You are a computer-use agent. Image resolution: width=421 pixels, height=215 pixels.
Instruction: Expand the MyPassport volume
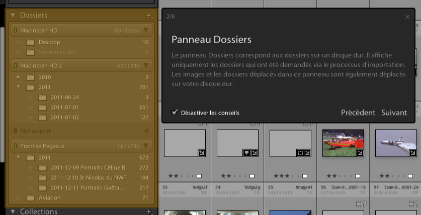pos(146,131)
